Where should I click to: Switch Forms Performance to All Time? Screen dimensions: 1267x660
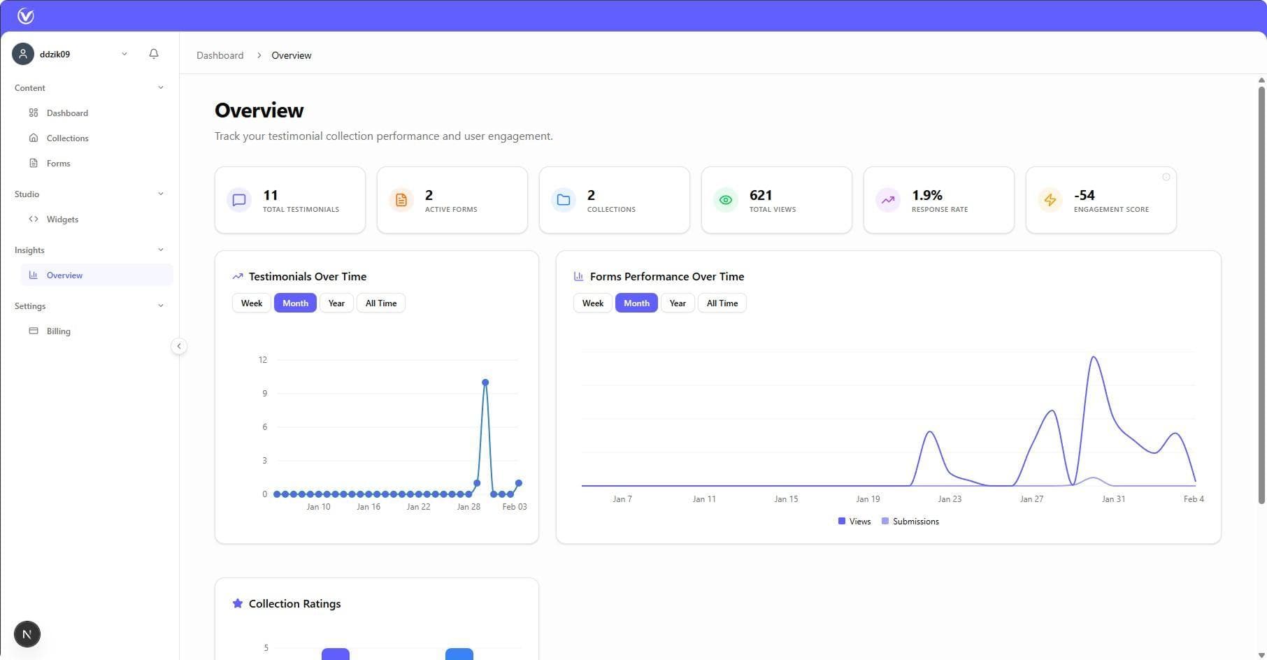(722, 303)
